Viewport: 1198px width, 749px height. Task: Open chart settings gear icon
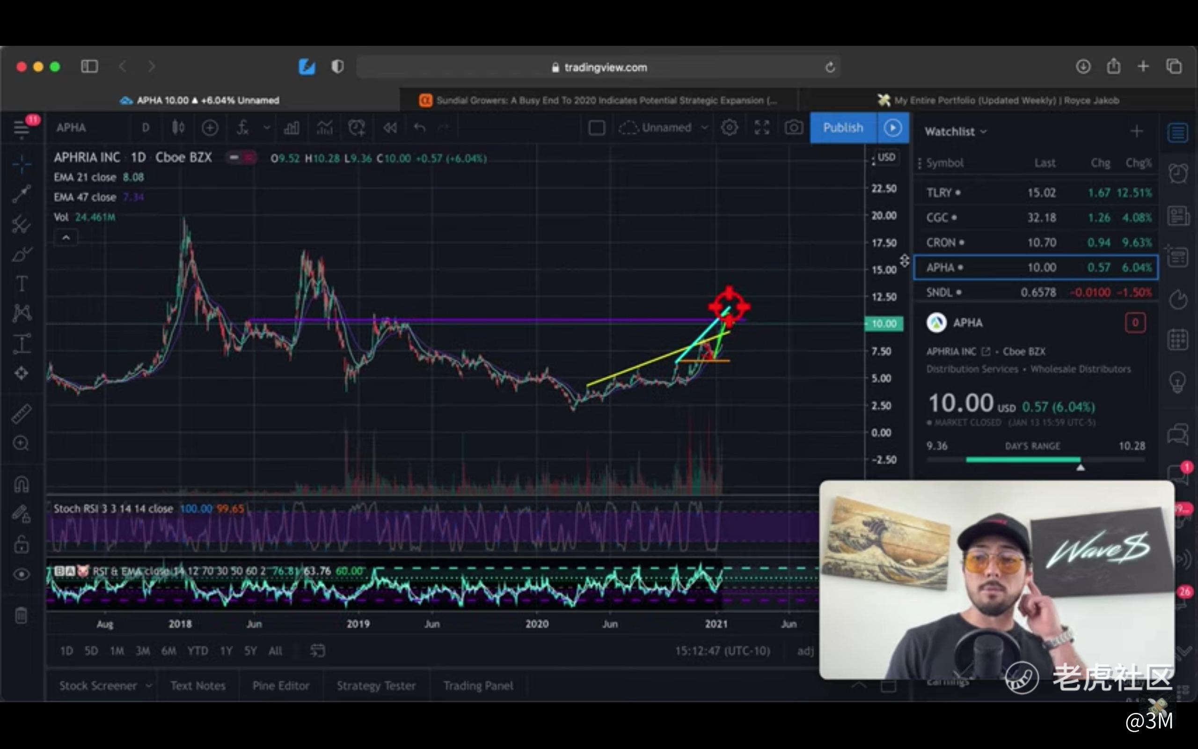tap(729, 128)
